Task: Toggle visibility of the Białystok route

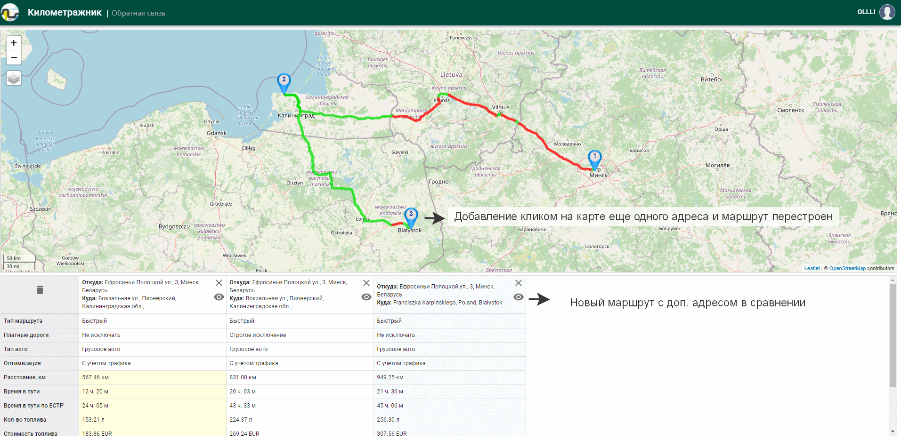Action: click(519, 297)
